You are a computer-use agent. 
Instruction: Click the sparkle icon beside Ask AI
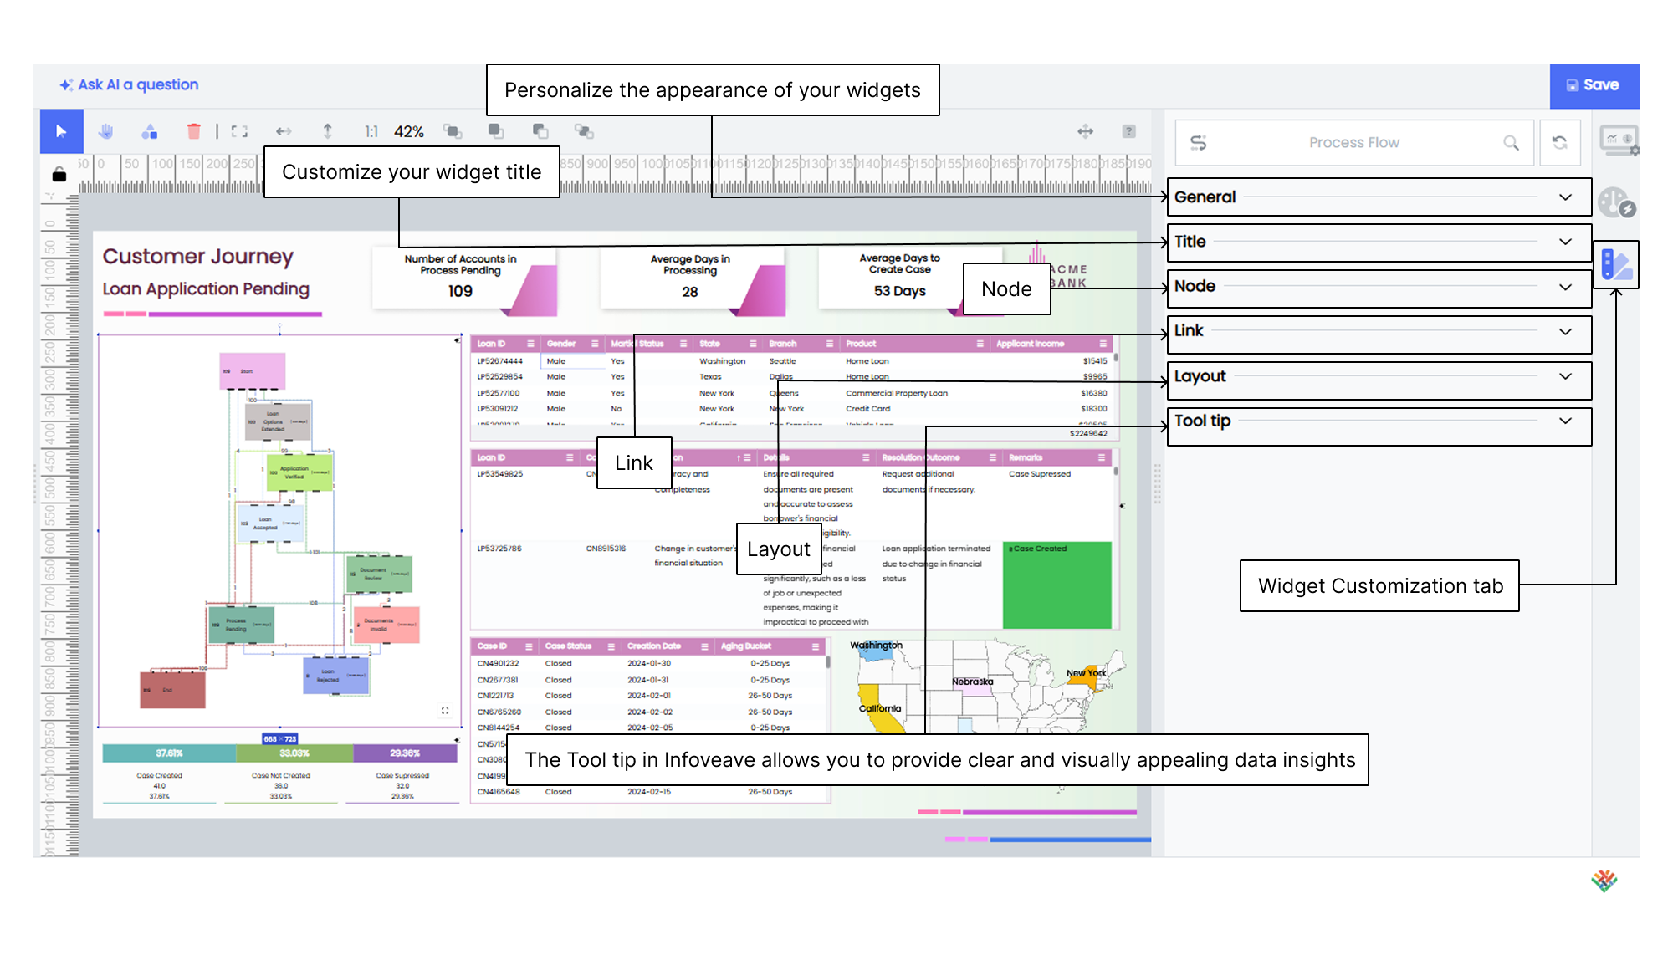coord(66,84)
